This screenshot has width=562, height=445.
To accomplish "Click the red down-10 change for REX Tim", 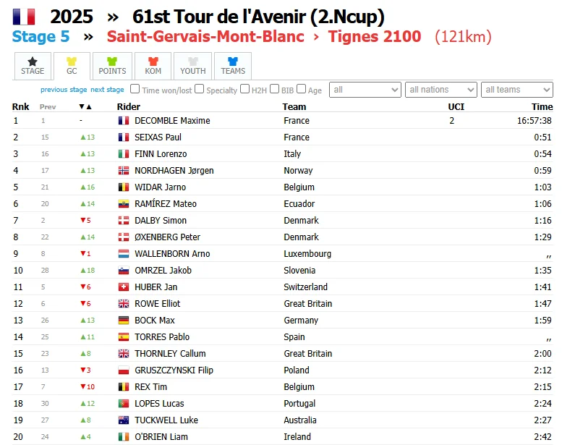I will click(88, 387).
